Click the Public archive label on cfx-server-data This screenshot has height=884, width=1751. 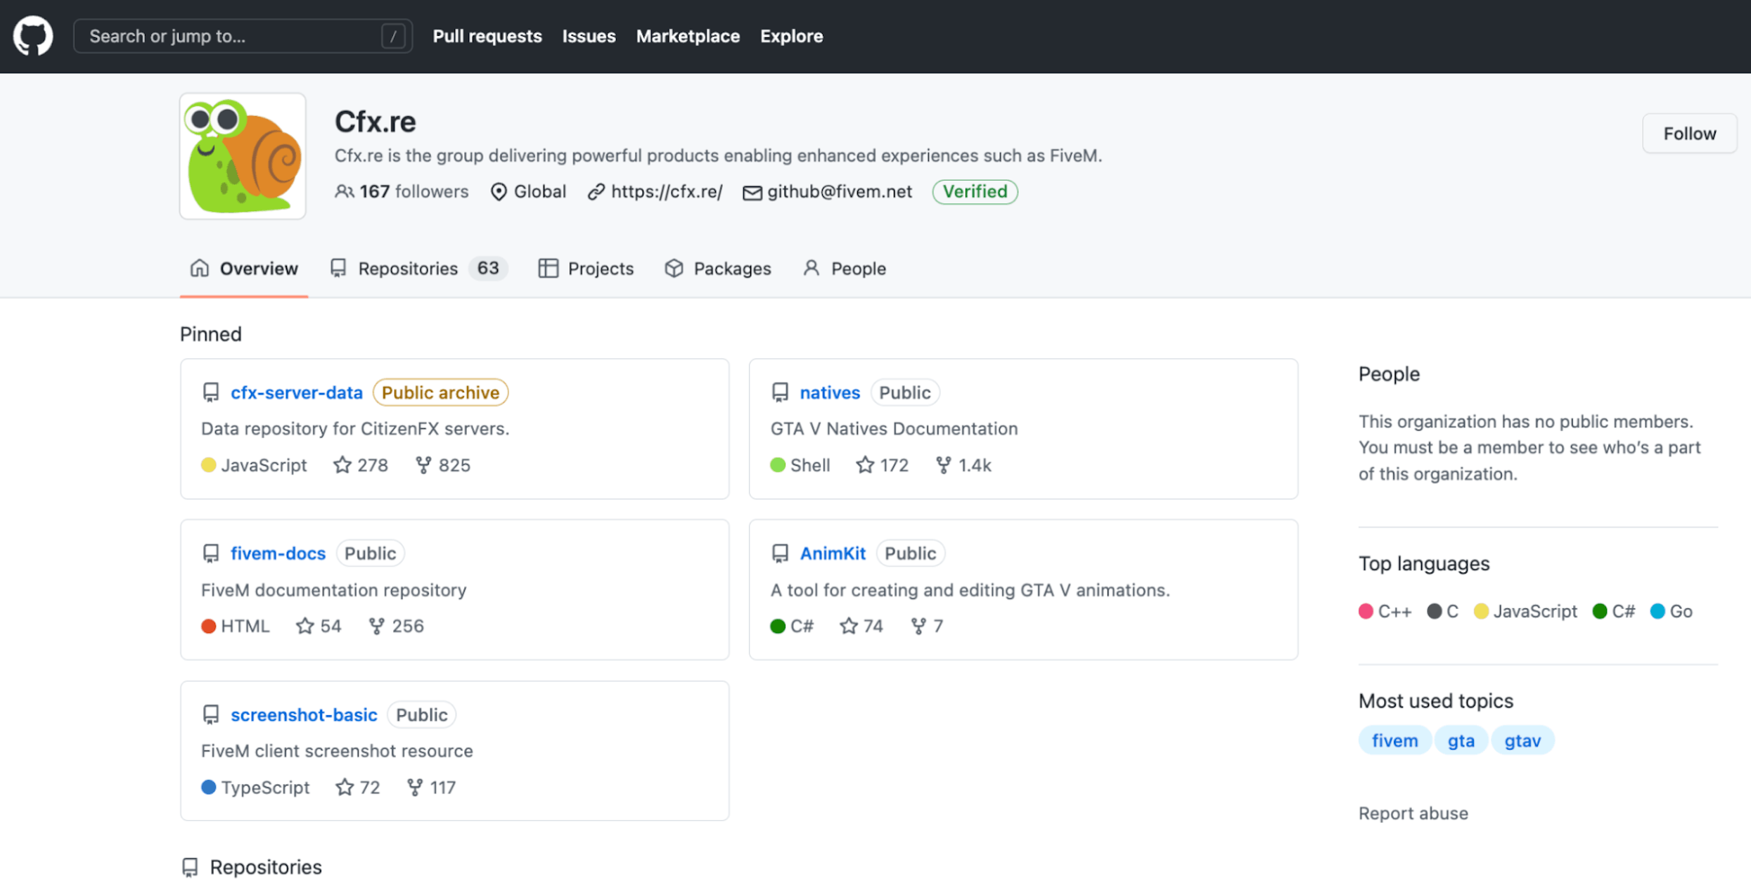point(440,392)
